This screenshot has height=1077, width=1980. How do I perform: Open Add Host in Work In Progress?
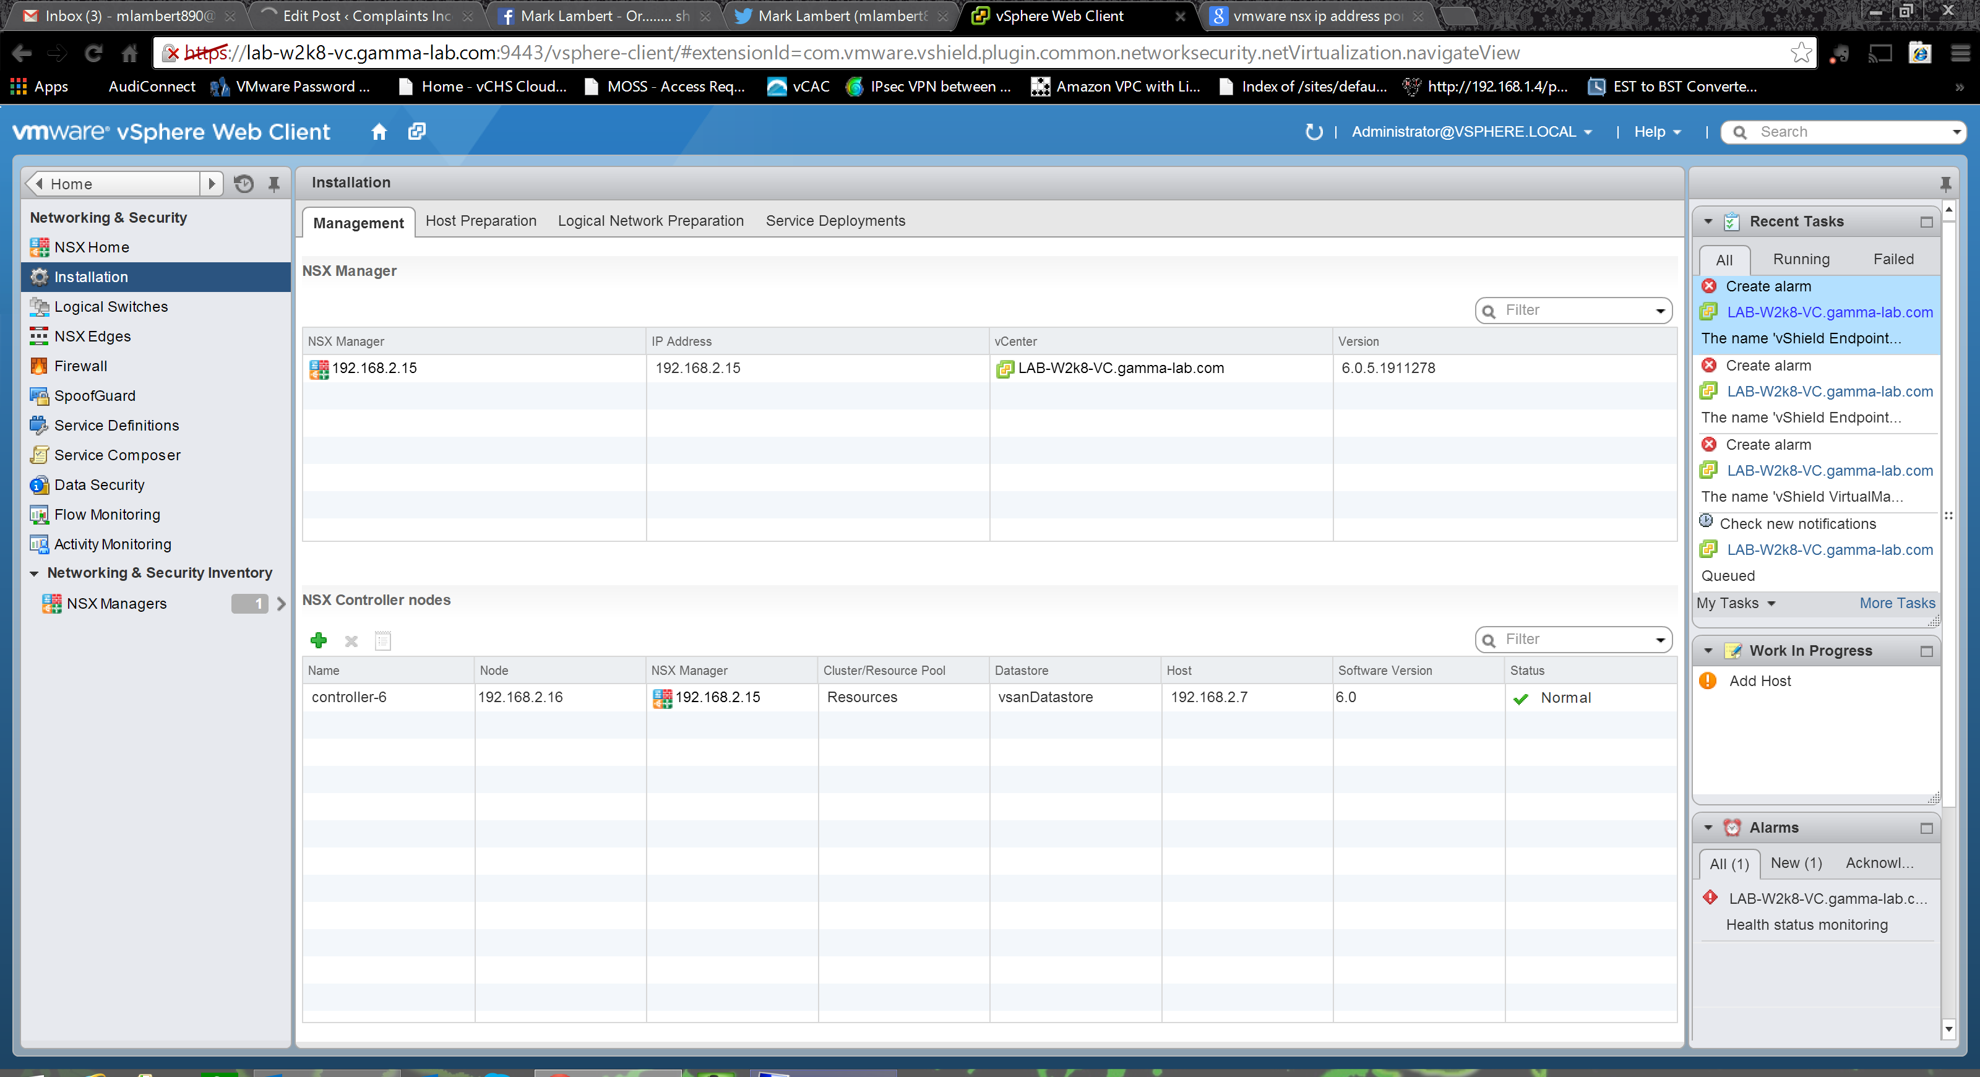click(1759, 680)
